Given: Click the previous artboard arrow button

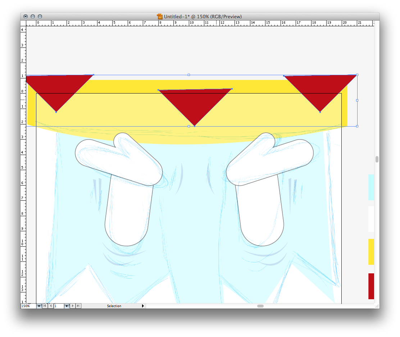Looking at the screenshot, I should 50,306.
